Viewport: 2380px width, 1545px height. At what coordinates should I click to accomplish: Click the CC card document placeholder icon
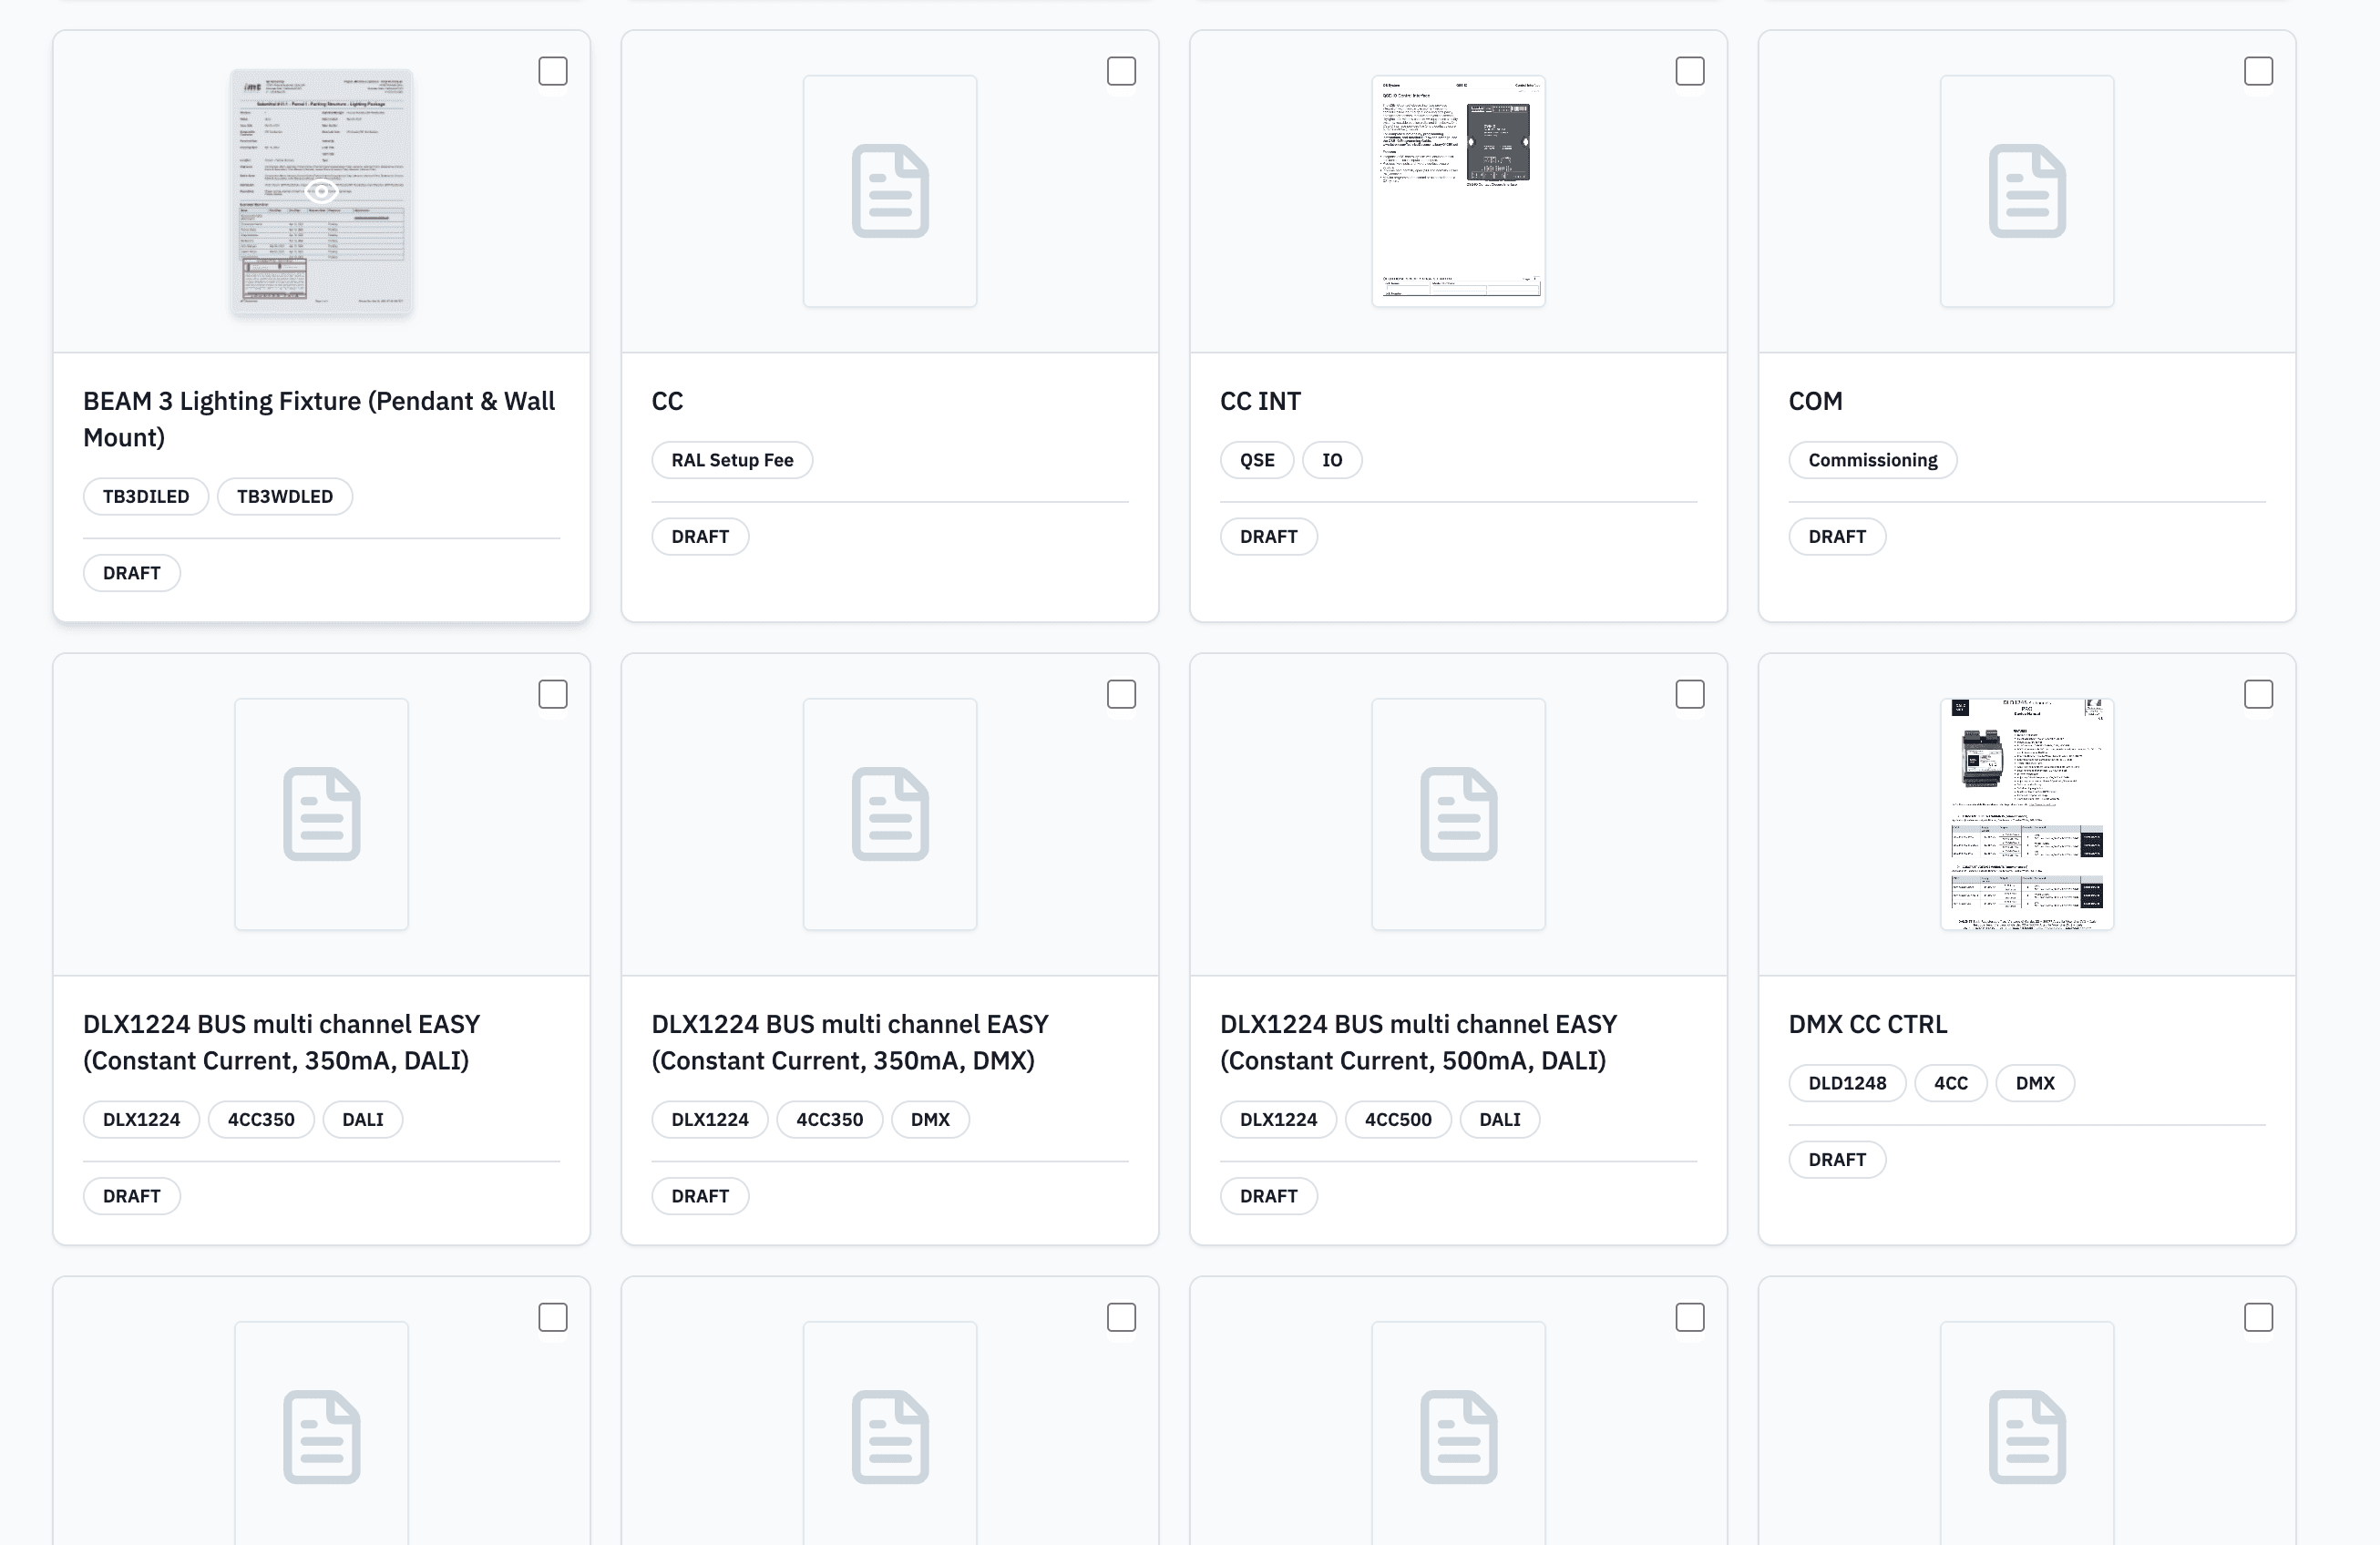[890, 191]
